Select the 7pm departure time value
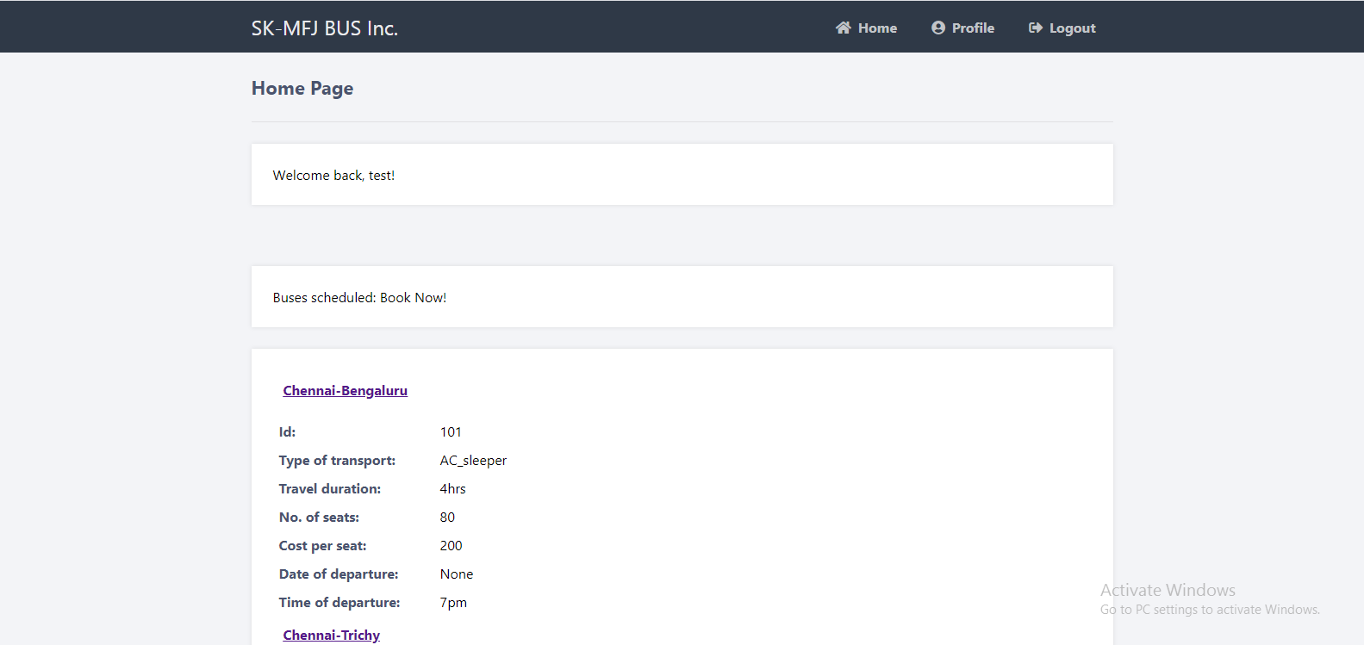This screenshot has height=645, width=1364. (x=453, y=602)
